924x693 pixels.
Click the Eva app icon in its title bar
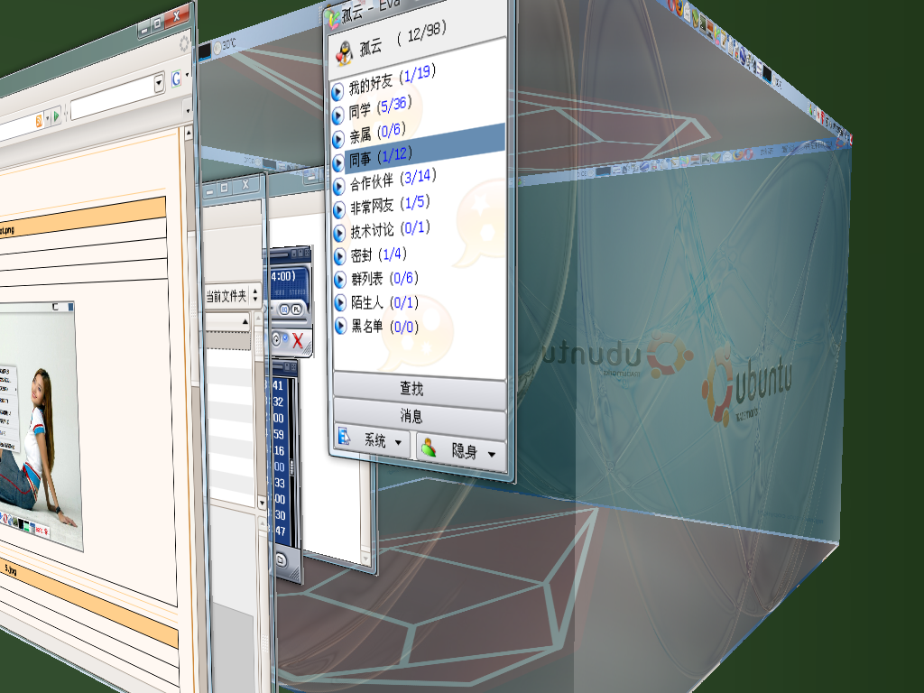pos(334,18)
